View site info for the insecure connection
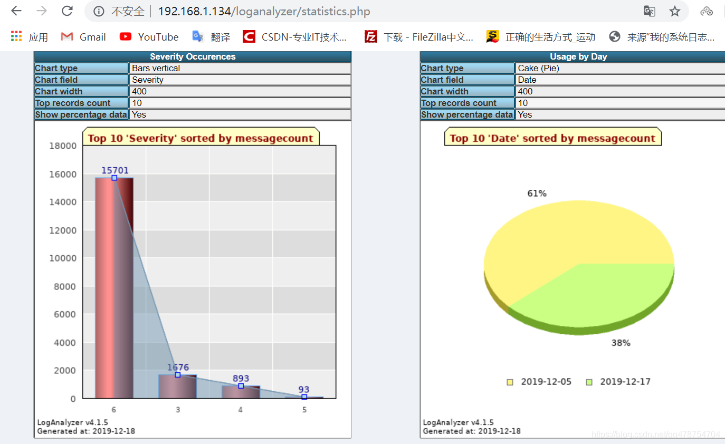Image resolution: width=725 pixels, height=444 pixels. [99, 11]
